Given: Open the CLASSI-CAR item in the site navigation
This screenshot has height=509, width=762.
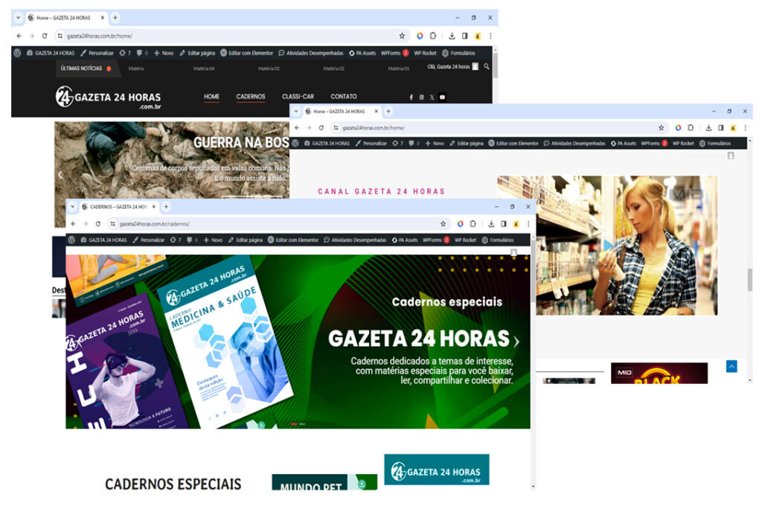Looking at the screenshot, I should tap(298, 97).
